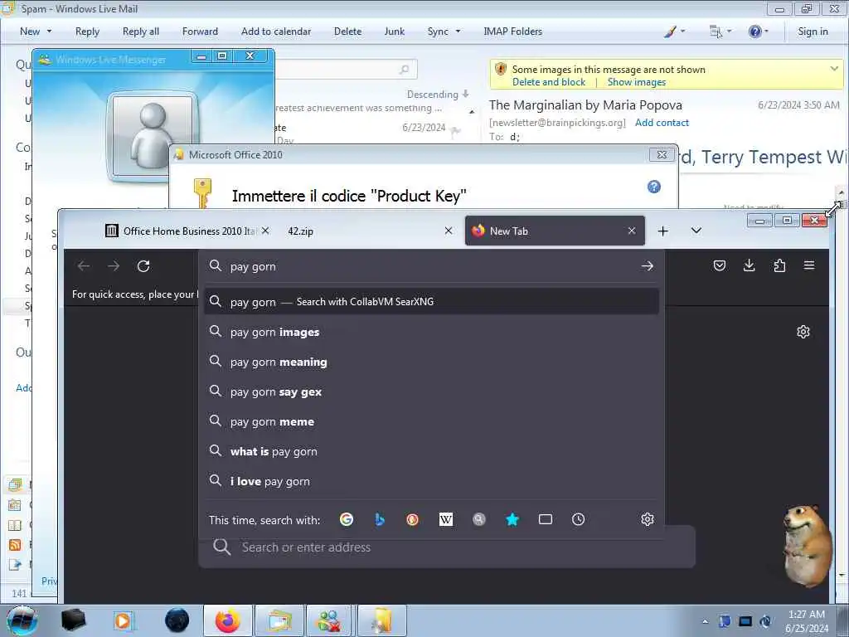Expand the image warning bar chevron
The height and width of the screenshot is (637, 849).
[x=834, y=69]
